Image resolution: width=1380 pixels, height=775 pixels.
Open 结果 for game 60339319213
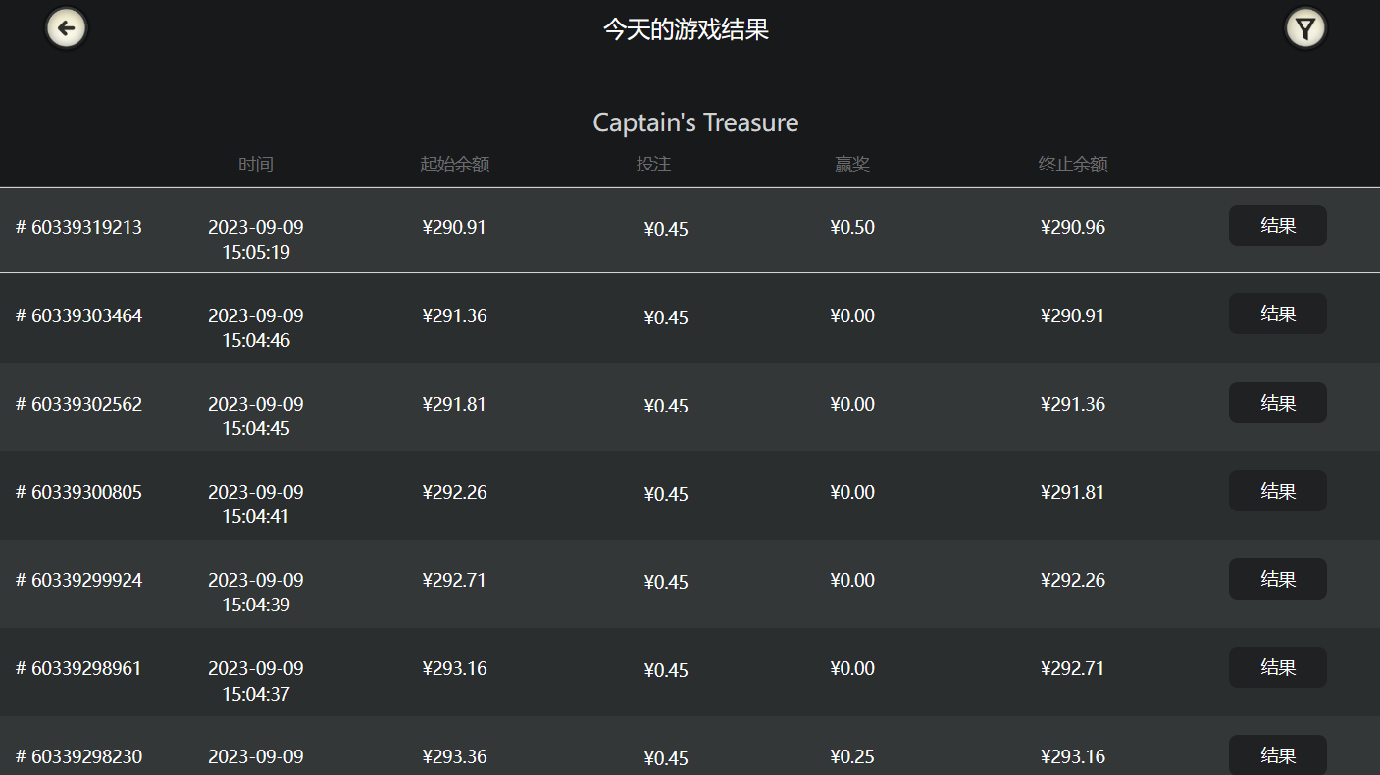coord(1277,225)
